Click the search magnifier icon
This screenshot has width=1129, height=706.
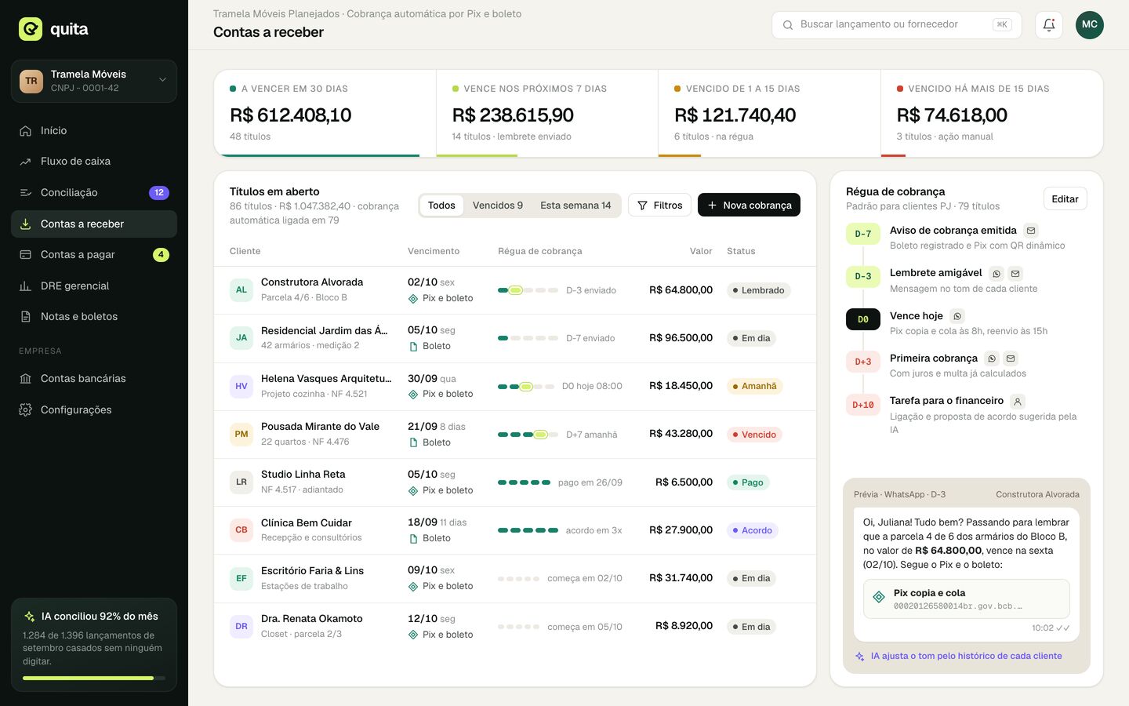pyautogui.click(x=788, y=25)
